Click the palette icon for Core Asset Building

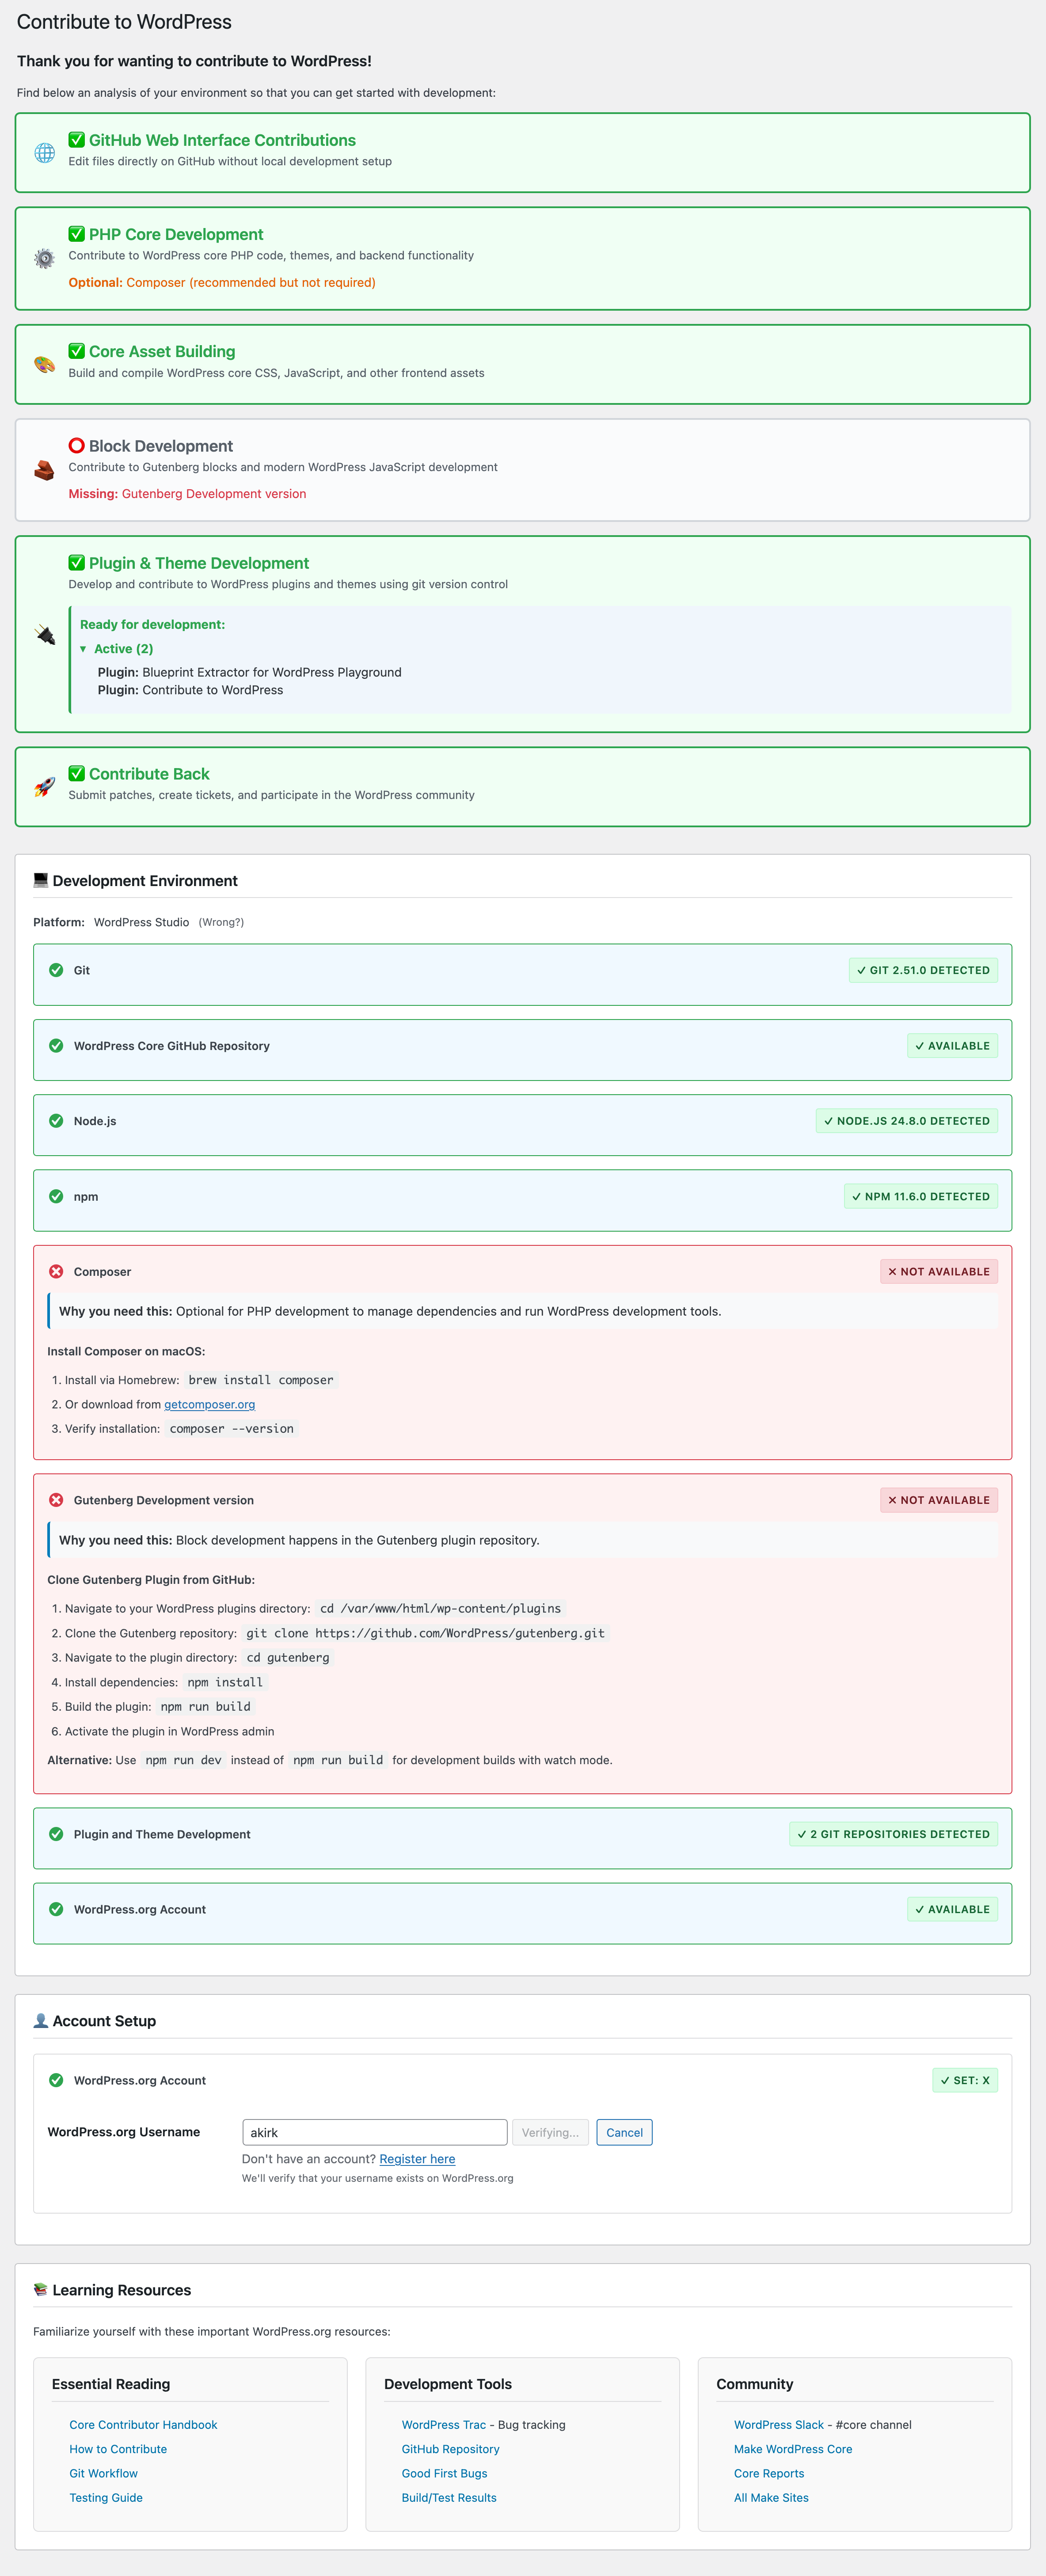coord(45,364)
